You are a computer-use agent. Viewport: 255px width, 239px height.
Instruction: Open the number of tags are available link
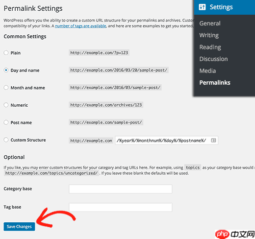80,26
